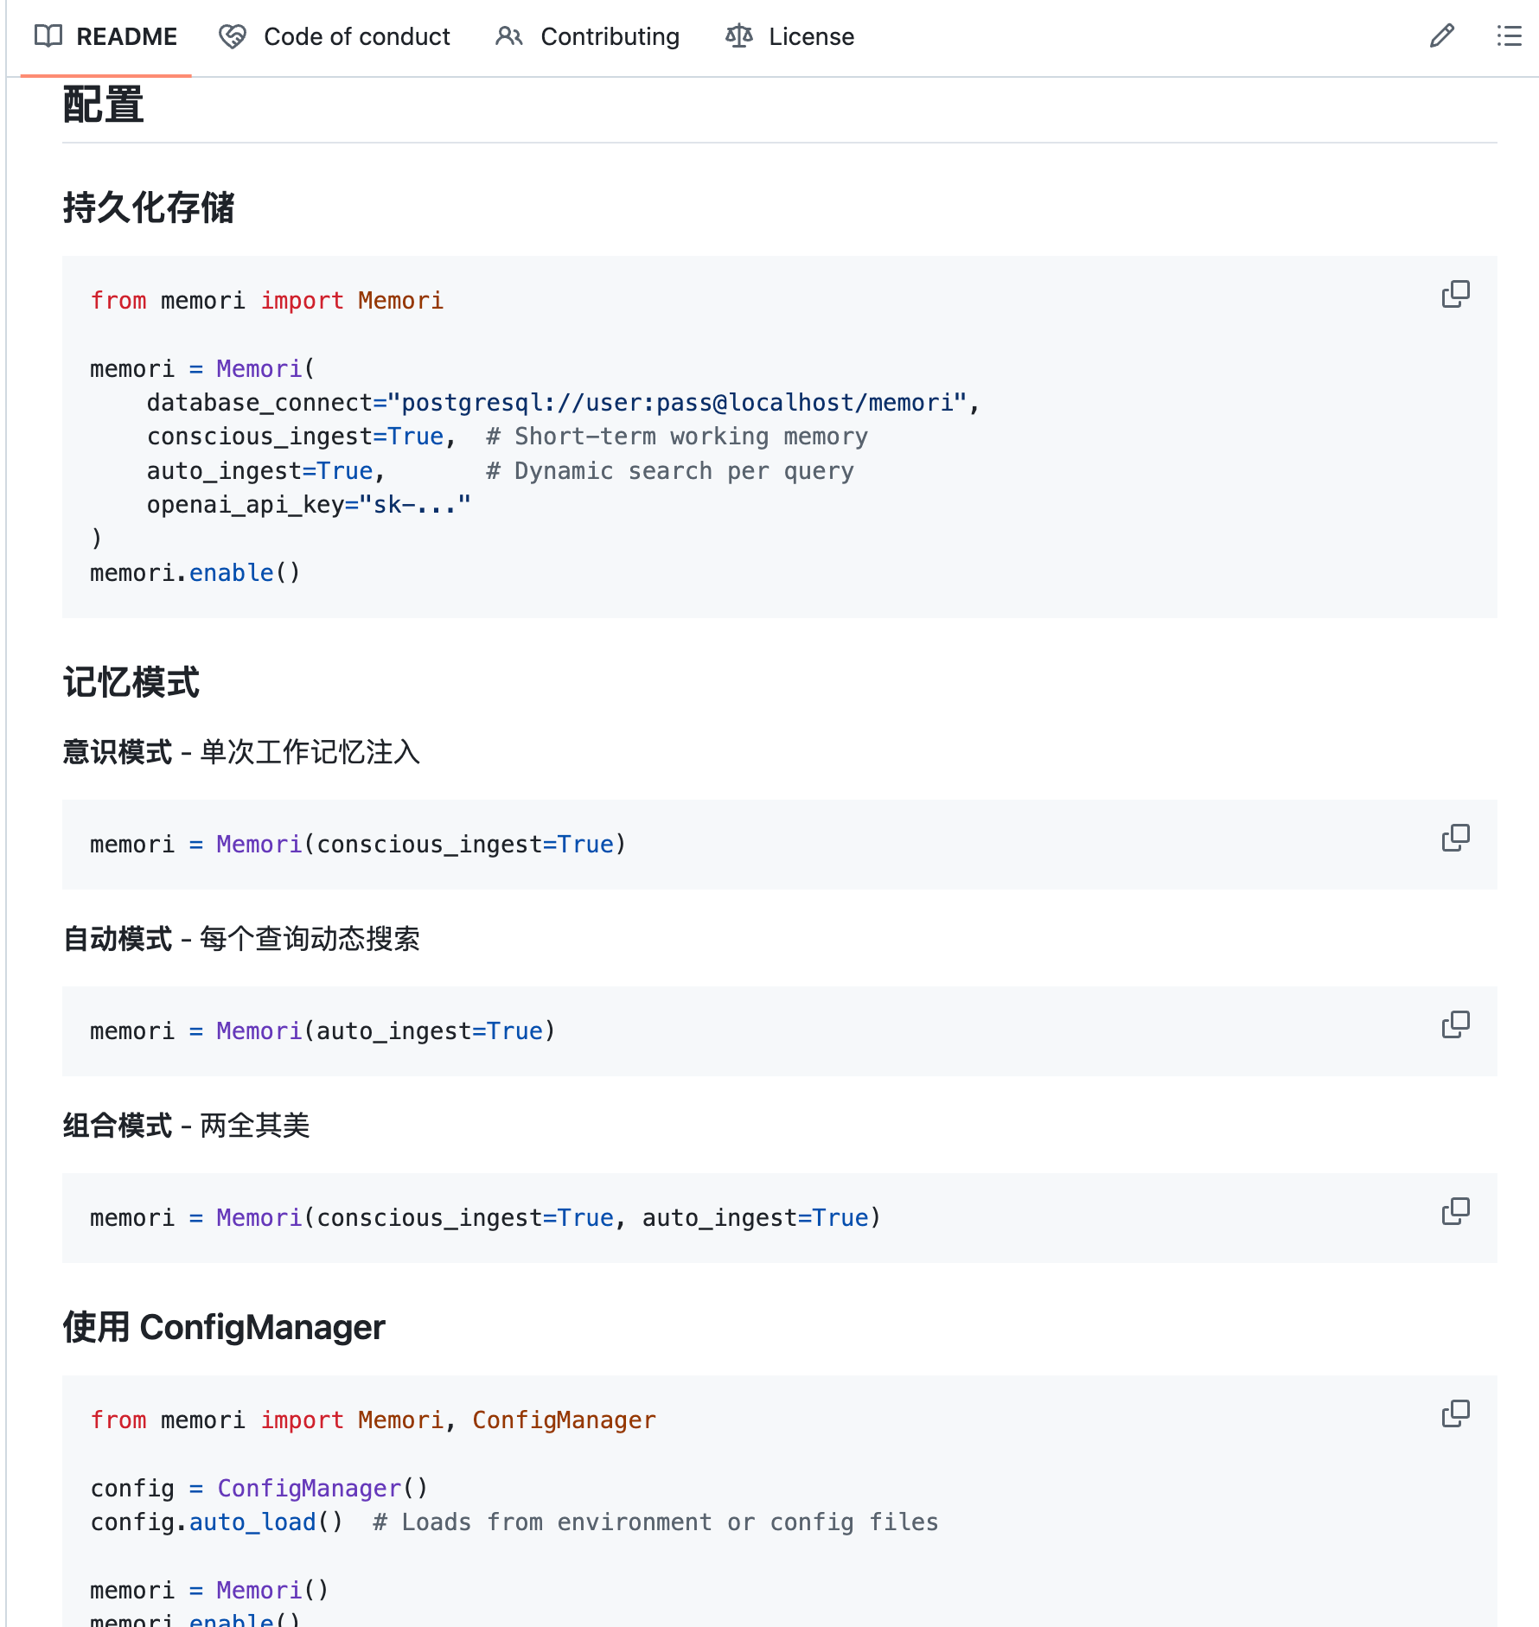Click the book icon next to README

(48, 36)
